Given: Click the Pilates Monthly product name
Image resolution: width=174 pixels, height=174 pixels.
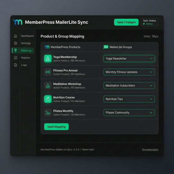Looking at the screenshot, I should [63, 111].
